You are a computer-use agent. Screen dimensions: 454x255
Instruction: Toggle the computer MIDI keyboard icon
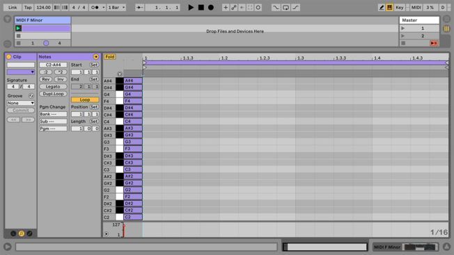point(389,8)
